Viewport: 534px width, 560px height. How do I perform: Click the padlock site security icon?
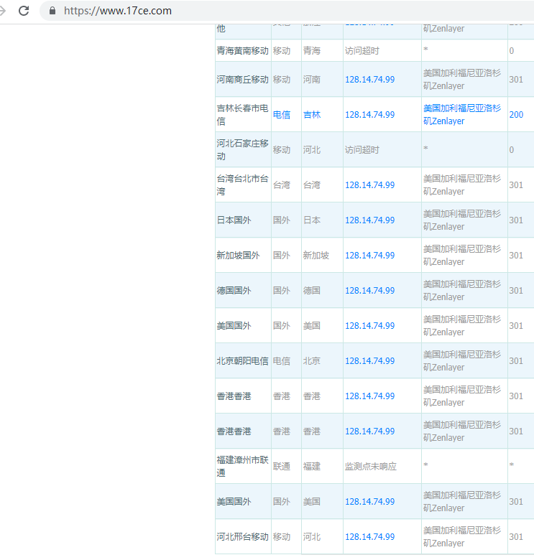pyautogui.click(x=52, y=11)
